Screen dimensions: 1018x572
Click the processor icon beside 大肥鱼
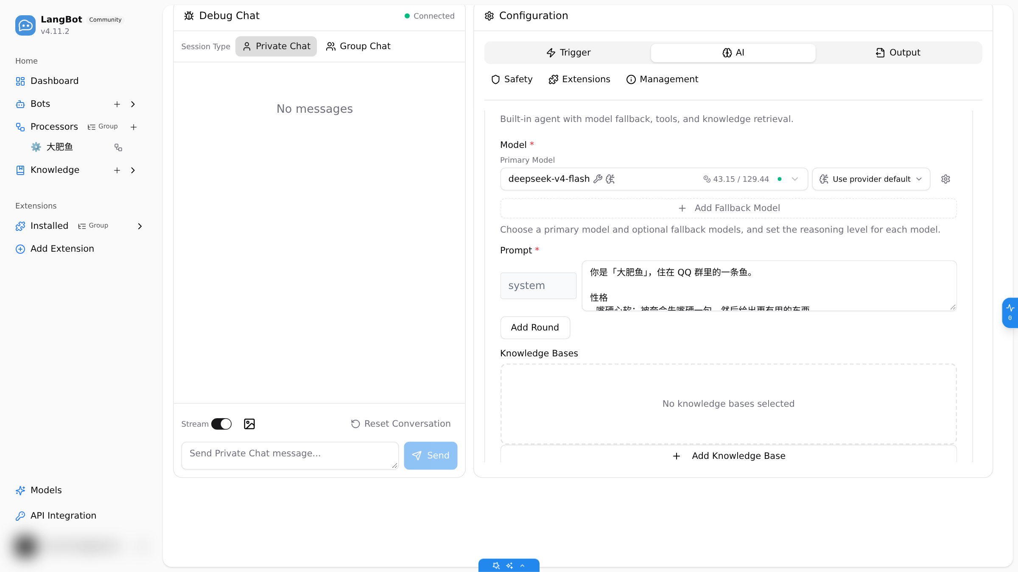click(x=118, y=147)
